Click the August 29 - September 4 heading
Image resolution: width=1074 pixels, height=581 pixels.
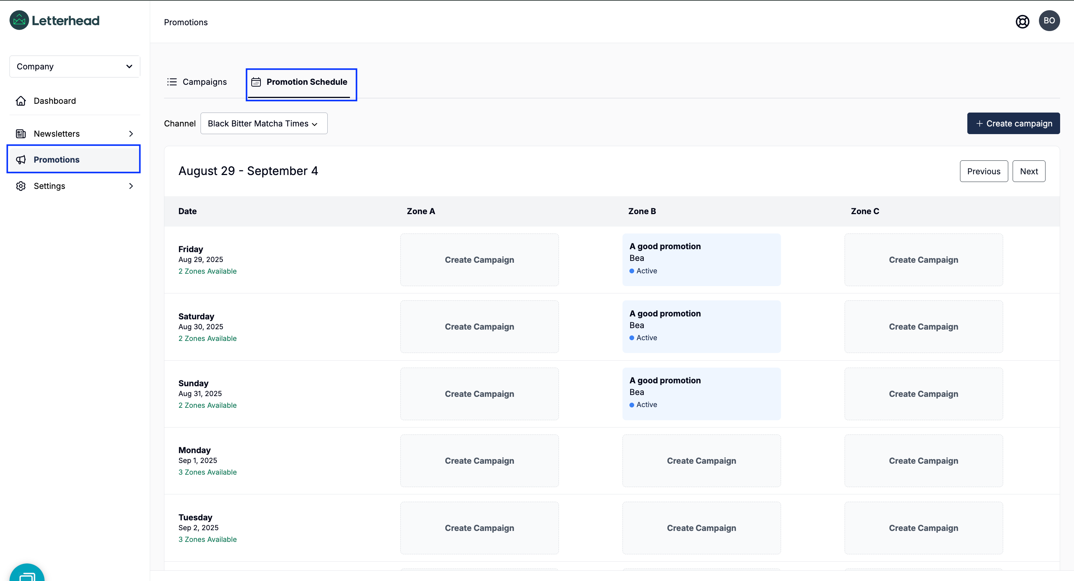[x=248, y=171]
